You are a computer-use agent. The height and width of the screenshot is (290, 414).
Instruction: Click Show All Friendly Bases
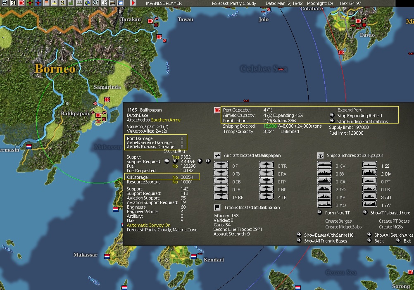pos(326,241)
